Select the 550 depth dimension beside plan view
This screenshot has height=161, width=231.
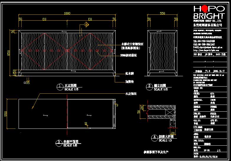(x=6, y=114)
